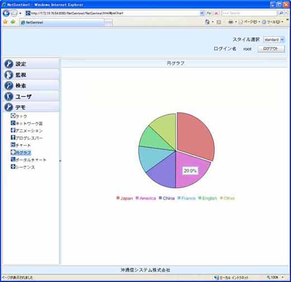Image resolution: width=291 pixels, height=282 pixels.
Task: Open the ページ menu in toolbar
Action: 250,22
